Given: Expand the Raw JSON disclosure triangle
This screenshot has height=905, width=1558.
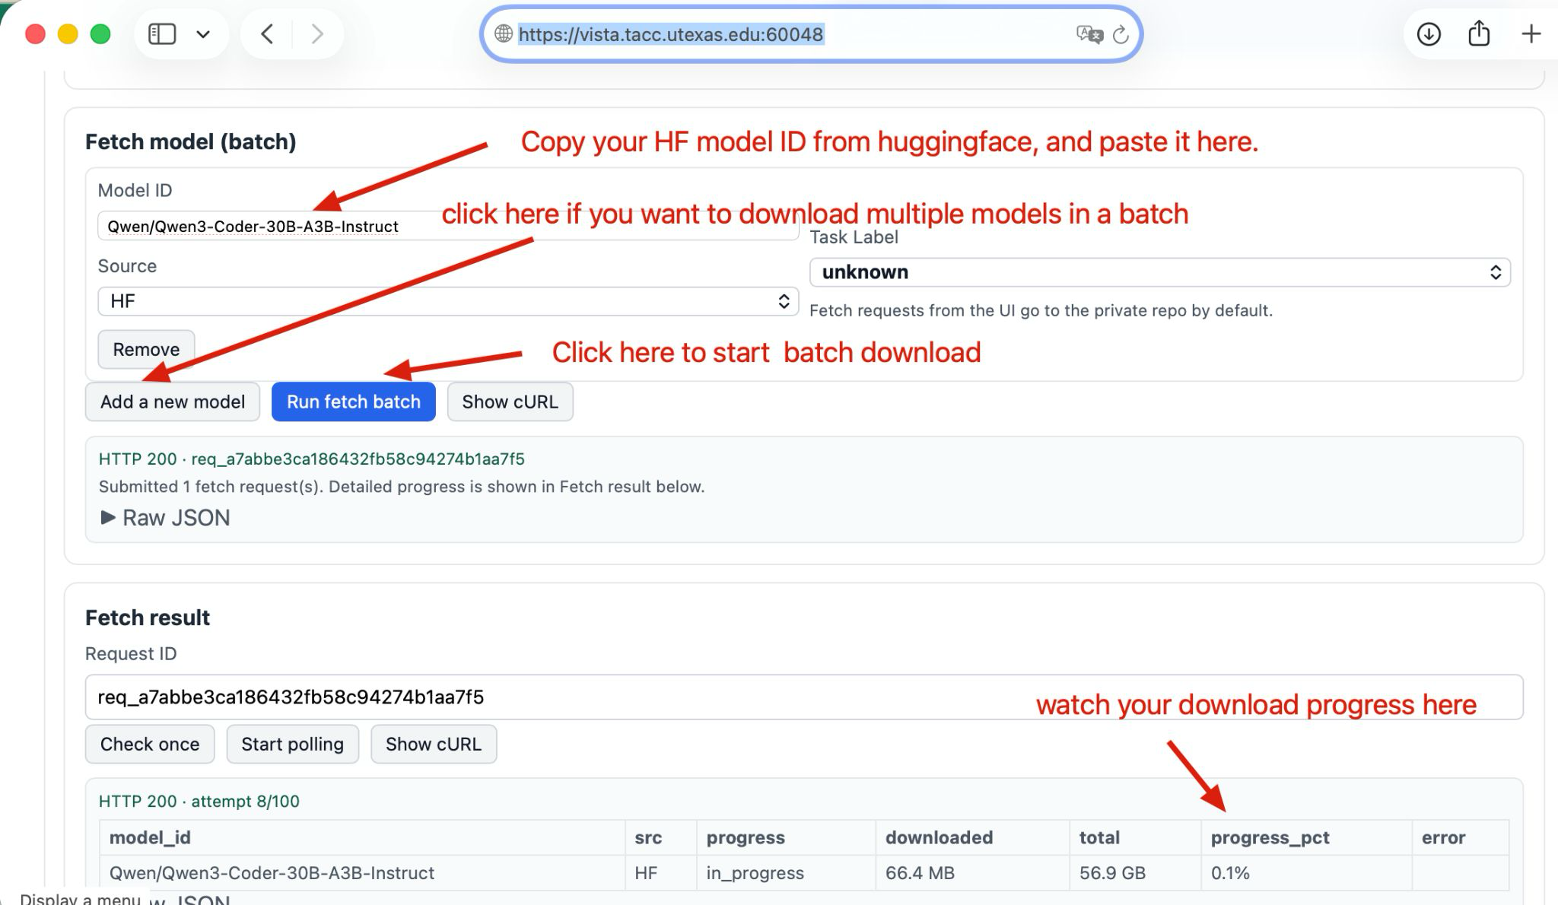Looking at the screenshot, I should (x=108, y=518).
